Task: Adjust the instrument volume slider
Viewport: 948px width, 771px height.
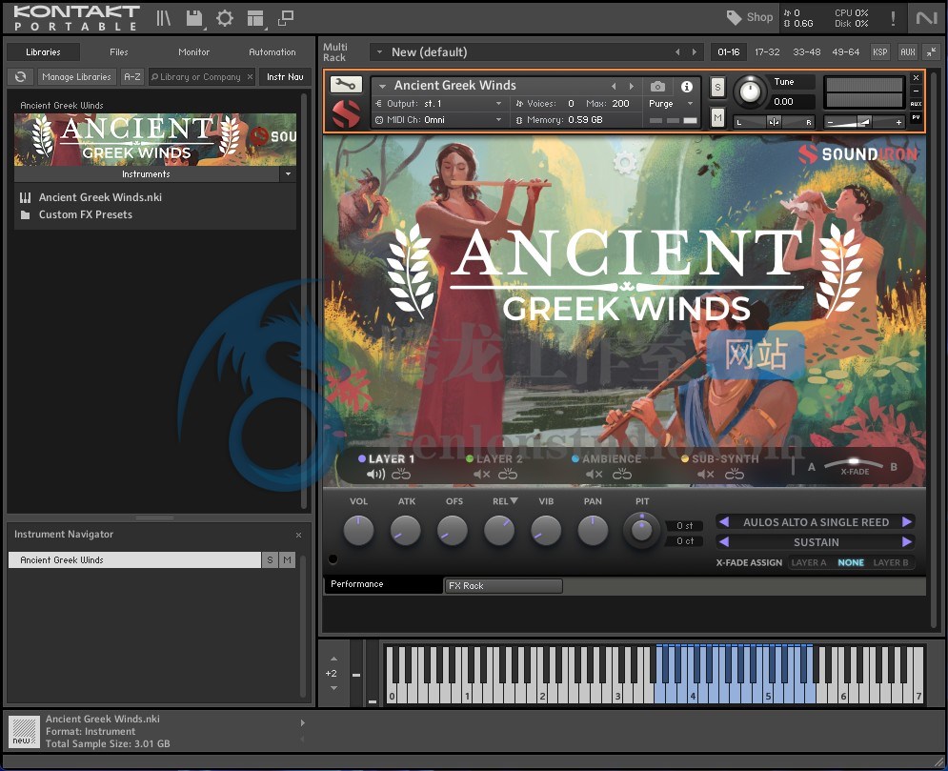Action: [x=864, y=122]
